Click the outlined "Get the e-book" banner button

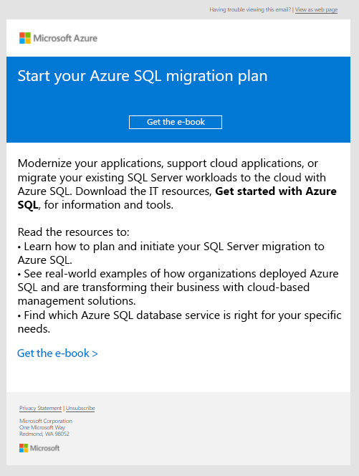point(176,122)
